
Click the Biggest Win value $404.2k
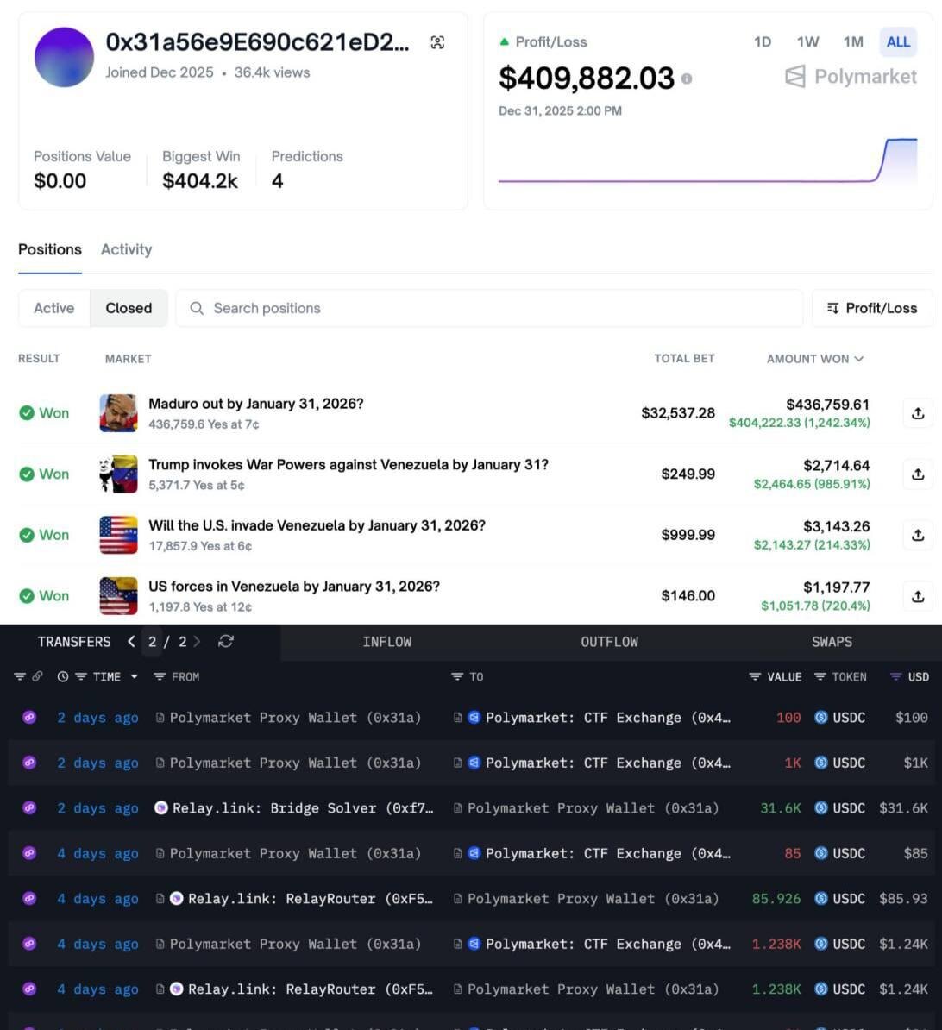point(199,180)
